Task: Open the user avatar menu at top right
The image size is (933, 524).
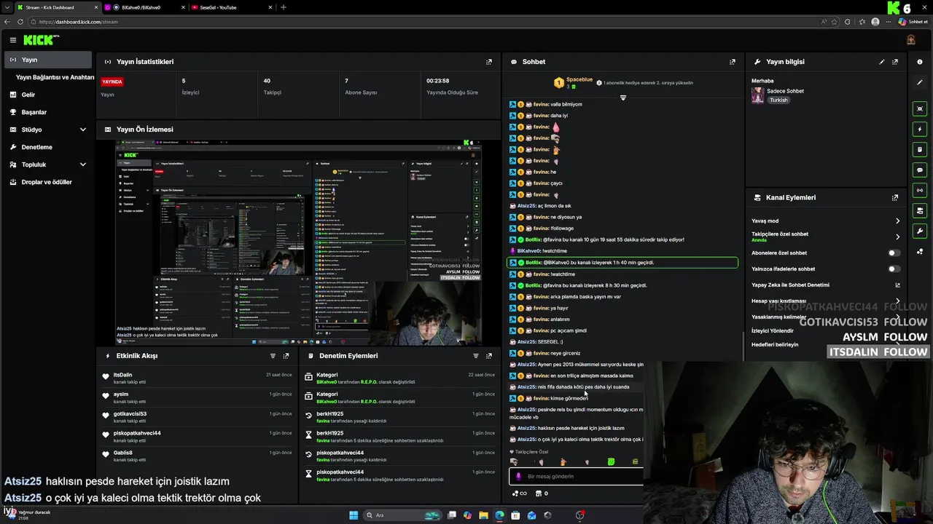Action: (x=911, y=40)
